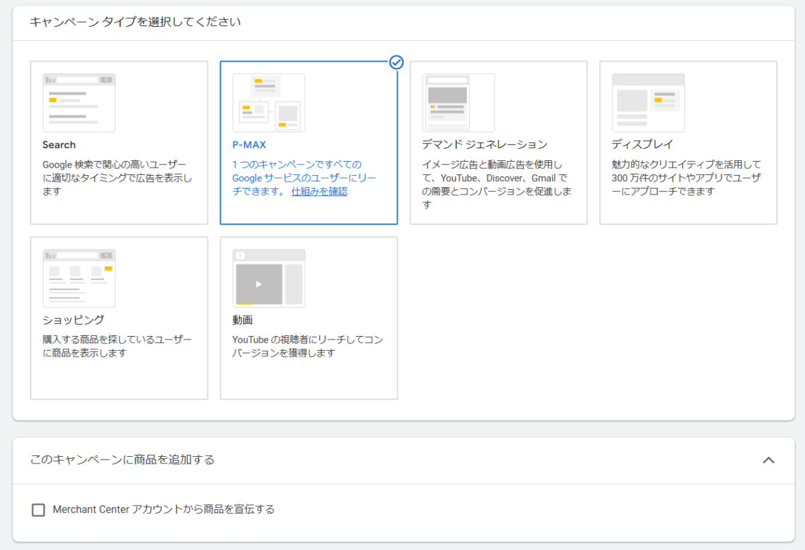This screenshot has height=550, width=805.
Task: Select the 動画 campaign type
Action: (x=309, y=318)
